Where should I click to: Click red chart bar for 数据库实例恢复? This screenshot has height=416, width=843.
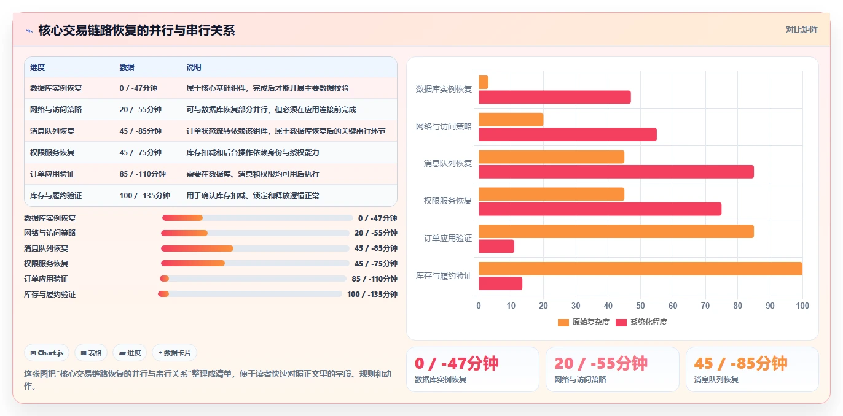coord(555,97)
